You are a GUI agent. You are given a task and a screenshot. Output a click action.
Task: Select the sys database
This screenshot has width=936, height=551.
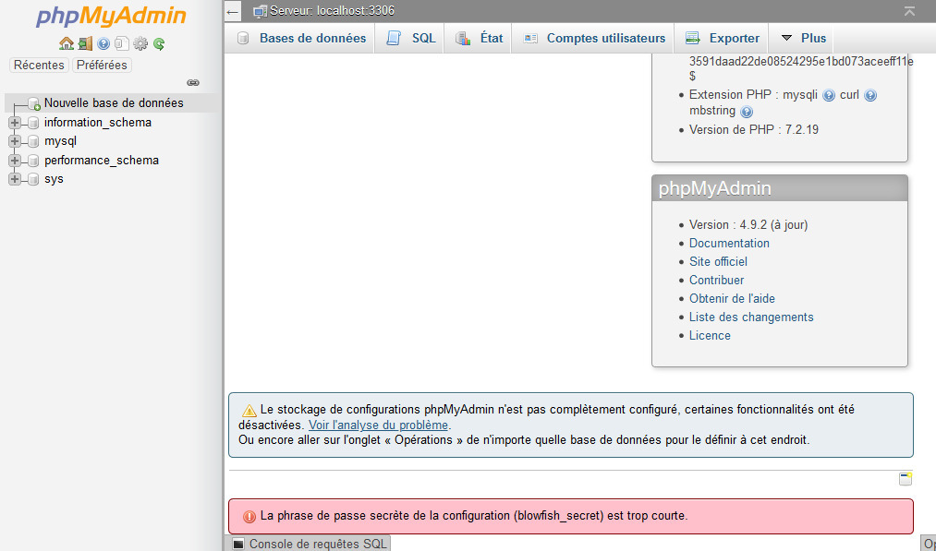click(54, 179)
